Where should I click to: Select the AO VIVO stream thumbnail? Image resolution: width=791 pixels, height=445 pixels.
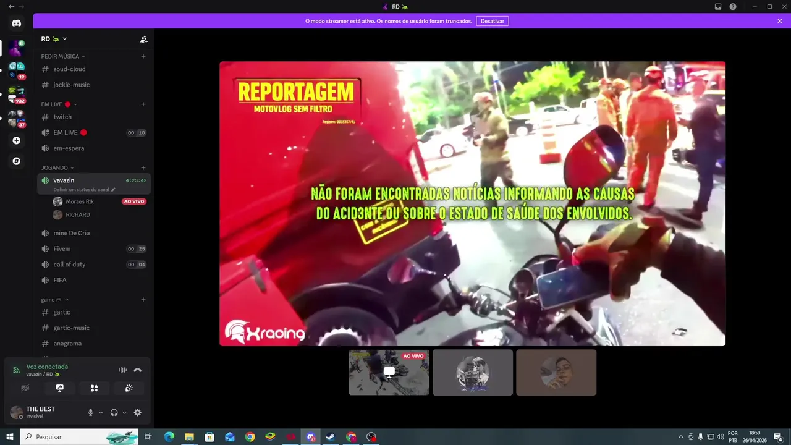coord(389,372)
